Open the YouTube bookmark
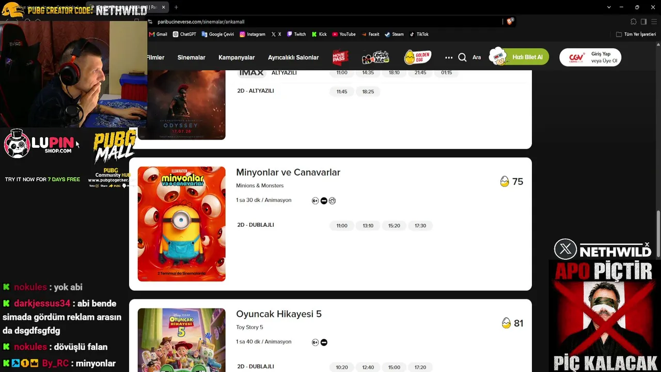Viewport: 661px width, 372px height. pyautogui.click(x=344, y=34)
